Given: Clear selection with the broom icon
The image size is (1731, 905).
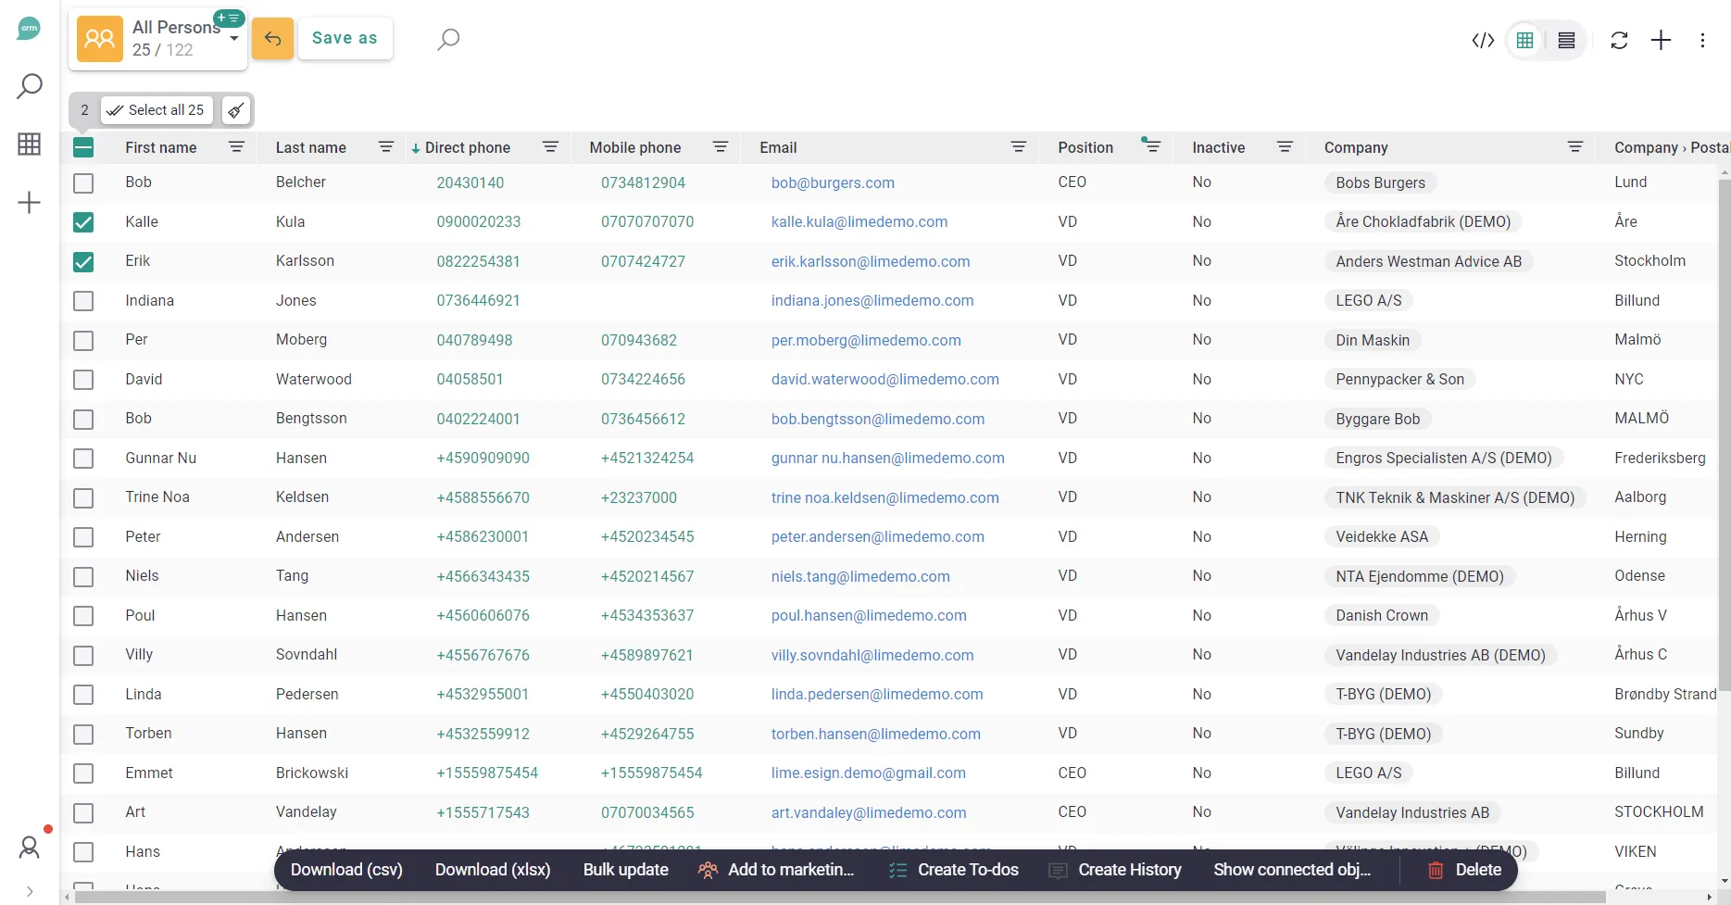Looking at the screenshot, I should [x=236, y=110].
